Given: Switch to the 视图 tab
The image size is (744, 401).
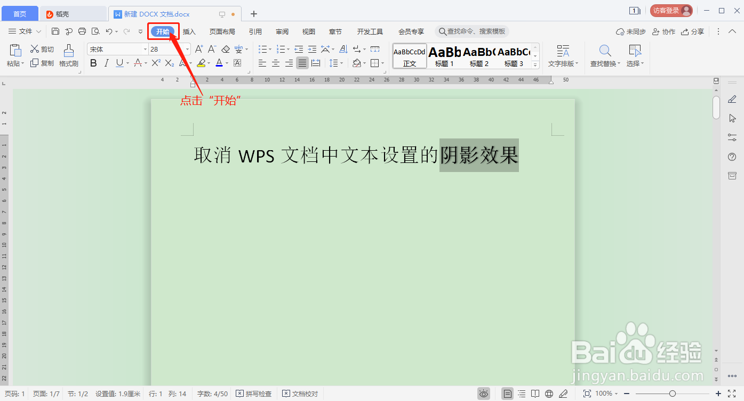Looking at the screenshot, I should (x=309, y=31).
